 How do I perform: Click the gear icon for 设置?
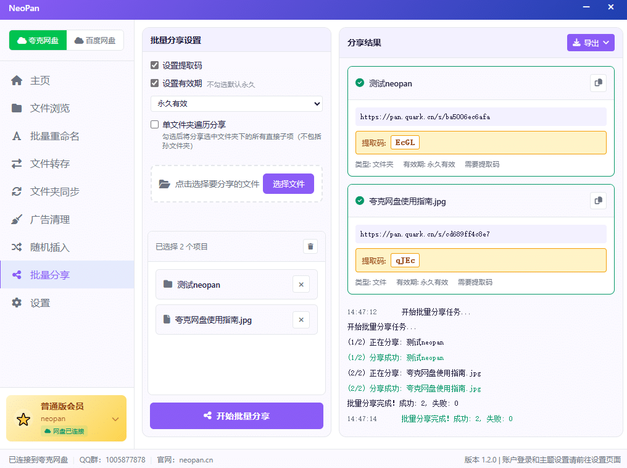coord(17,303)
